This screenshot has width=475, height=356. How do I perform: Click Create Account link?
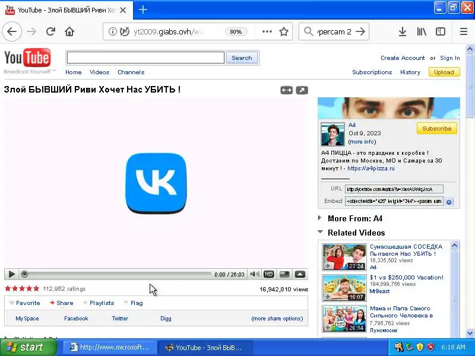coord(403,58)
